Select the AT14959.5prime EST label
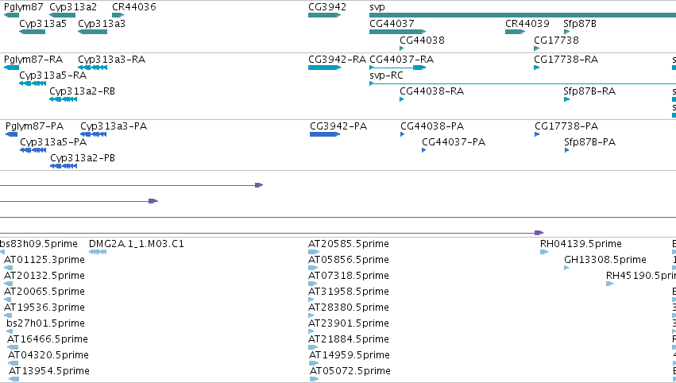Screen dimensions: 676x383 click(350, 355)
